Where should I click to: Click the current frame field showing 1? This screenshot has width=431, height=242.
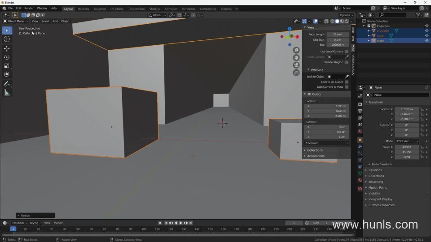[294, 223]
